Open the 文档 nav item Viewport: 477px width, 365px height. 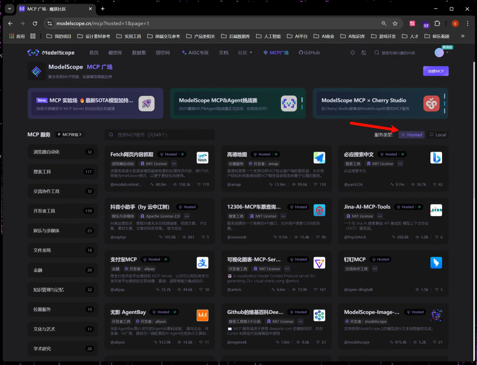[x=224, y=53]
